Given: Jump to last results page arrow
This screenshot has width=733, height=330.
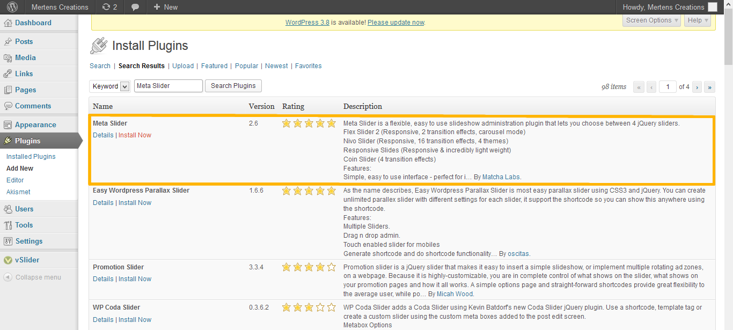Looking at the screenshot, I should click(709, 86).
